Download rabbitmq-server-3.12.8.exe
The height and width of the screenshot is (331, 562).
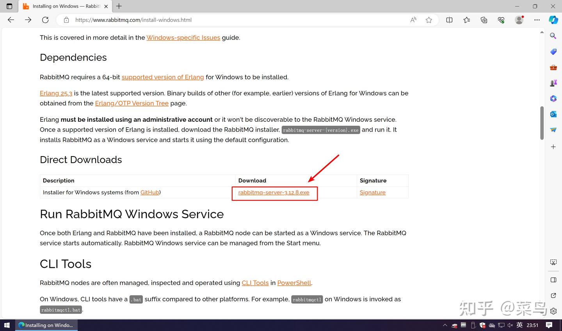274,192
